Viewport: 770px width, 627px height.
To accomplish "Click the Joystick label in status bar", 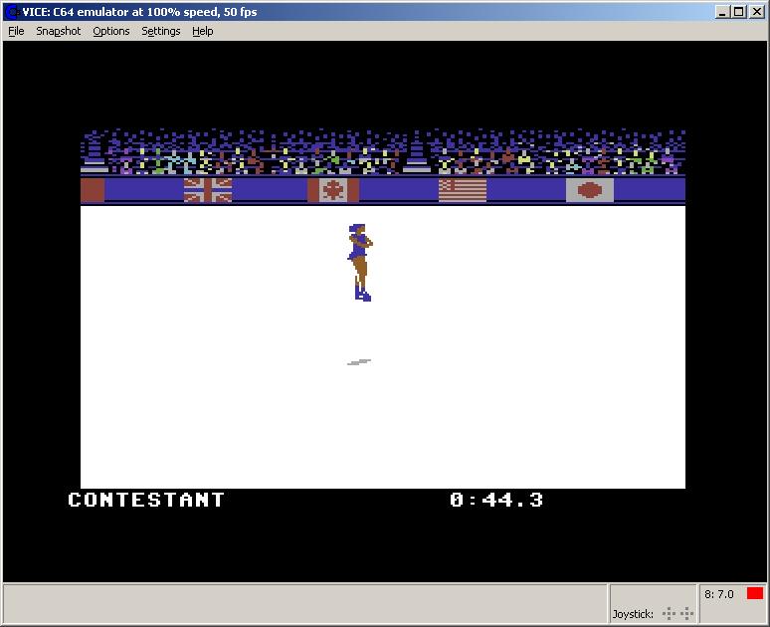I will 633,614.
